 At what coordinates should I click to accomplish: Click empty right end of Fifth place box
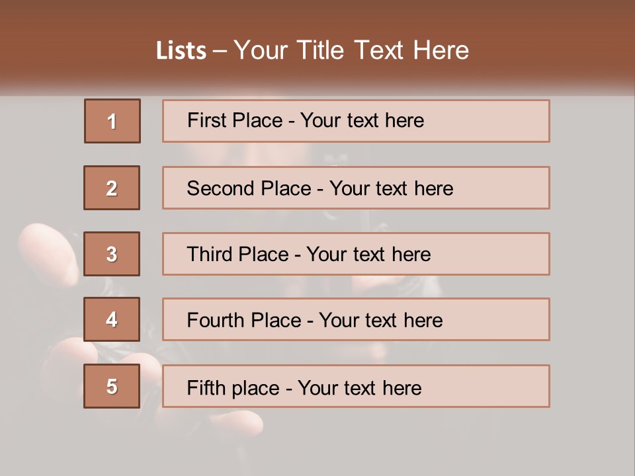coord(503,386)
